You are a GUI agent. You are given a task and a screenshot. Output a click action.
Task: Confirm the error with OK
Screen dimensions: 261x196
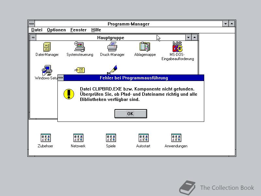131,114
